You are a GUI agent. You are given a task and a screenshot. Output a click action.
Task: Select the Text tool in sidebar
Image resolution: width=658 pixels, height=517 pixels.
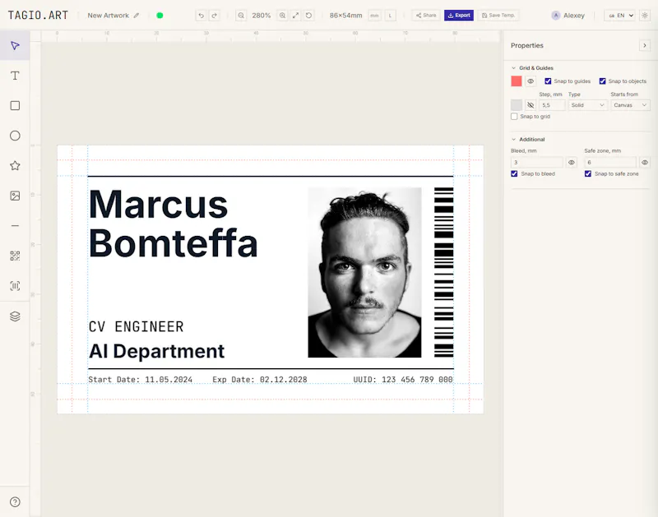(x=15, y=76)
